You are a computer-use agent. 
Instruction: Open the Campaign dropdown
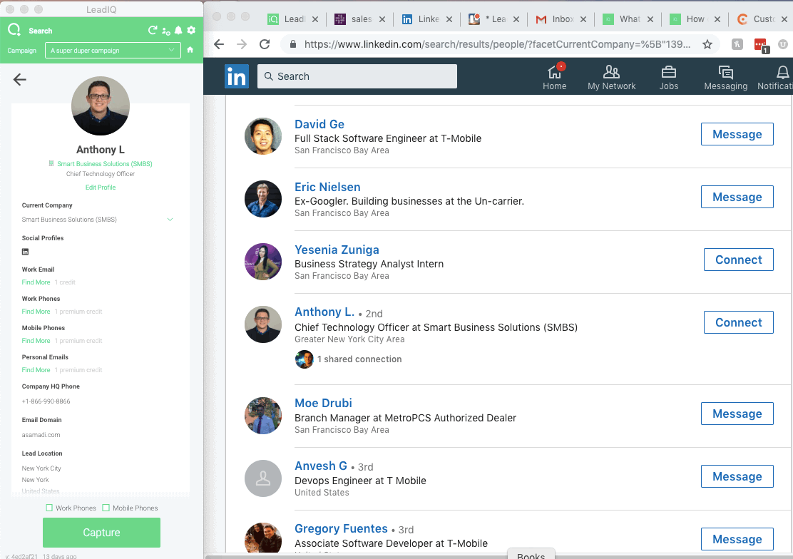(112, 50)
